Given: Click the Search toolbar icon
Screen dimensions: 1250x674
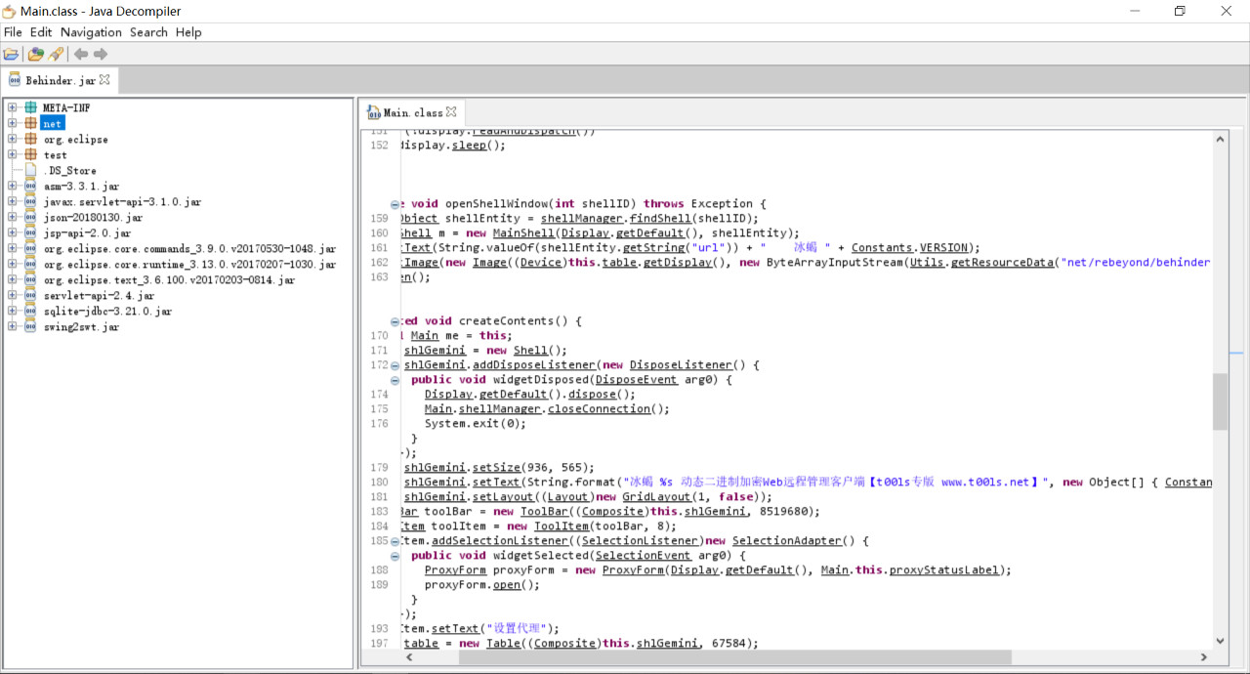Looking at the screenshot, I should click(x=56, y=55).
